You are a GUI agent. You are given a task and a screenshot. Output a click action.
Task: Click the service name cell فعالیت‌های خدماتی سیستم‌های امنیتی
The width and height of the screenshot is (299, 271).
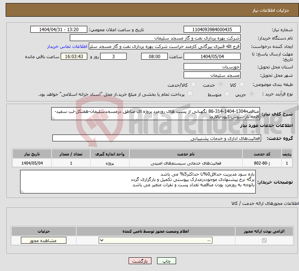[x=186, y=163]
